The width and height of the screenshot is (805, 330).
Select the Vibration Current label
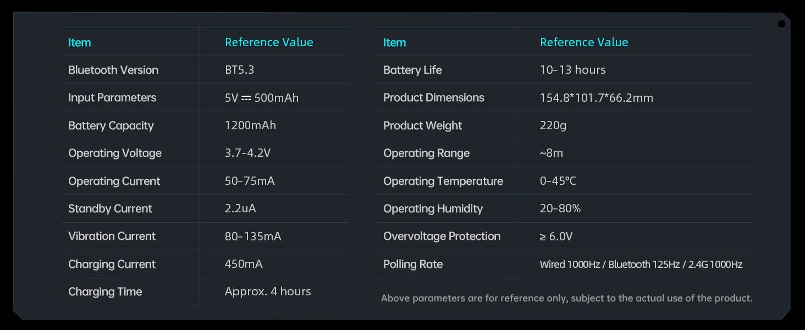112,236
